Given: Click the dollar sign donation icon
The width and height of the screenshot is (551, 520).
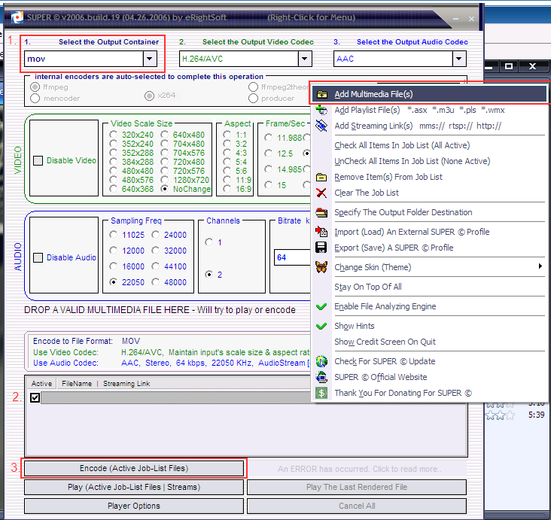Looking at the screenshot, I should [x=321, y=393].
